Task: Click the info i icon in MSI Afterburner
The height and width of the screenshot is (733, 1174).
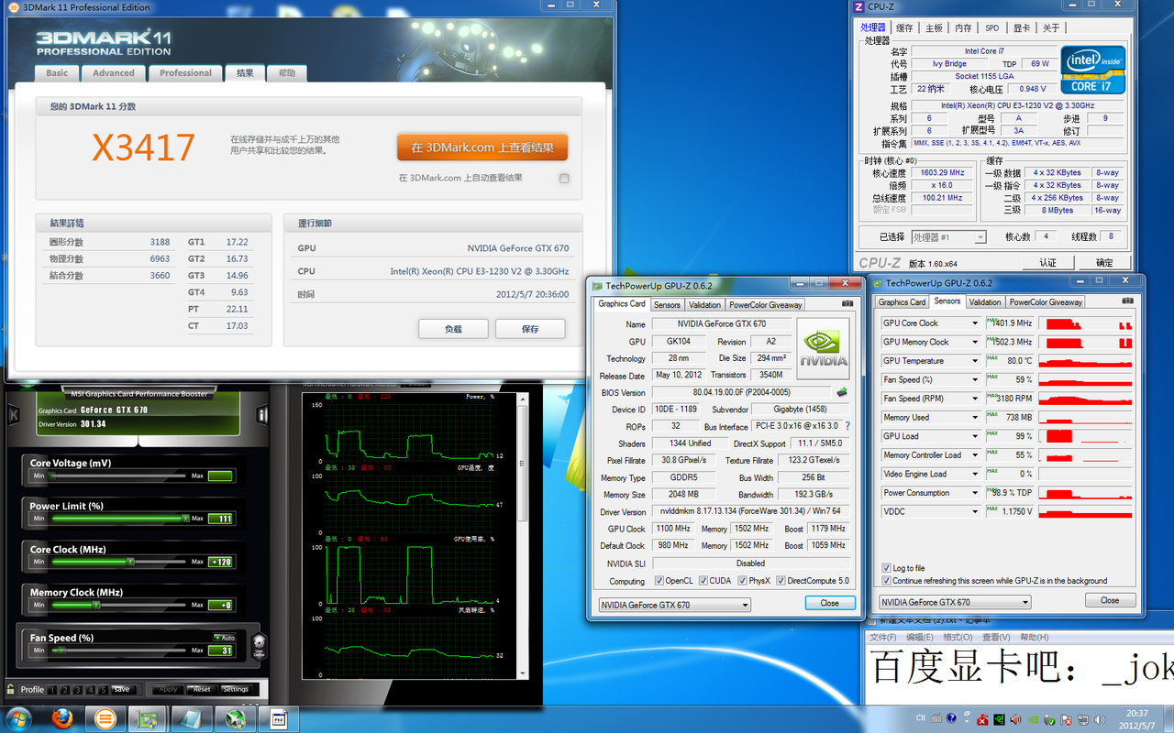Action: (x=262, y=415)
